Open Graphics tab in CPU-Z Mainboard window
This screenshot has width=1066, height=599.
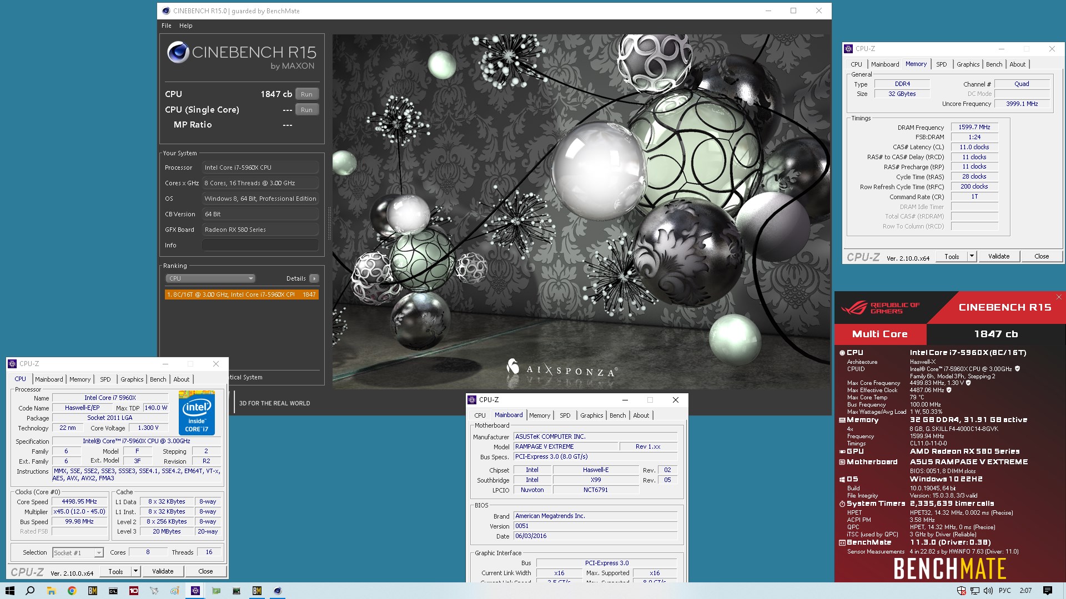click(591, 415)
